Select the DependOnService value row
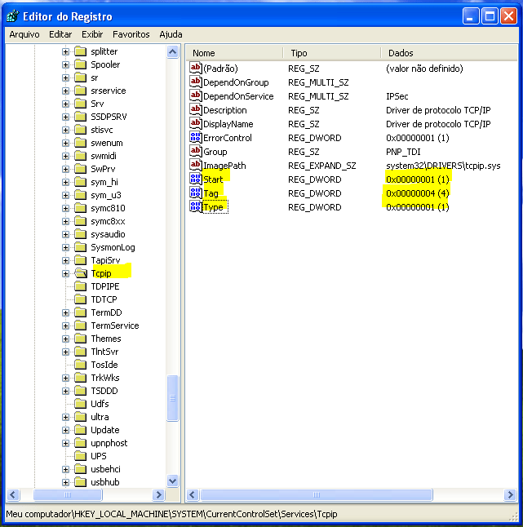The height and width of the screenshot is (527, 523). pos(238,96)
